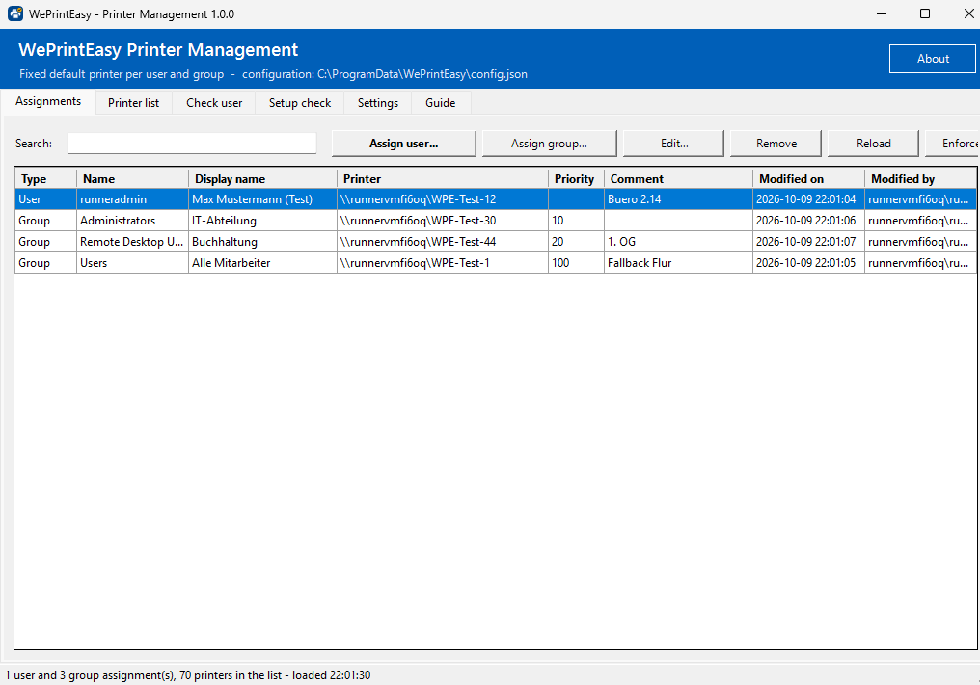Click the Alle Mitarbeiter display name cell
This screenshot has height=685, width=980.
(262, 263)
